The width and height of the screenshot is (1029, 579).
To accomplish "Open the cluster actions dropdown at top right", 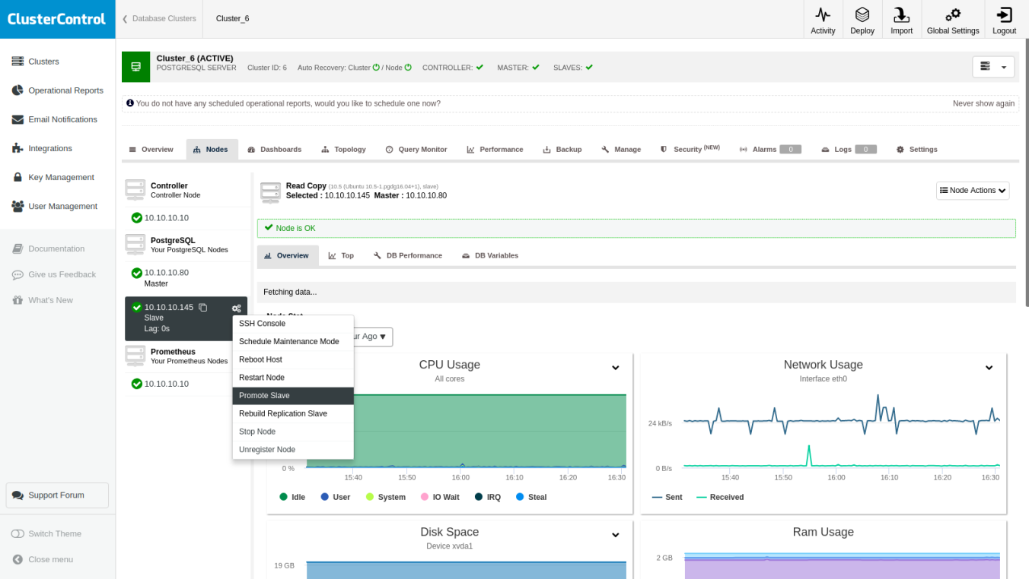I will coord(993,67).
